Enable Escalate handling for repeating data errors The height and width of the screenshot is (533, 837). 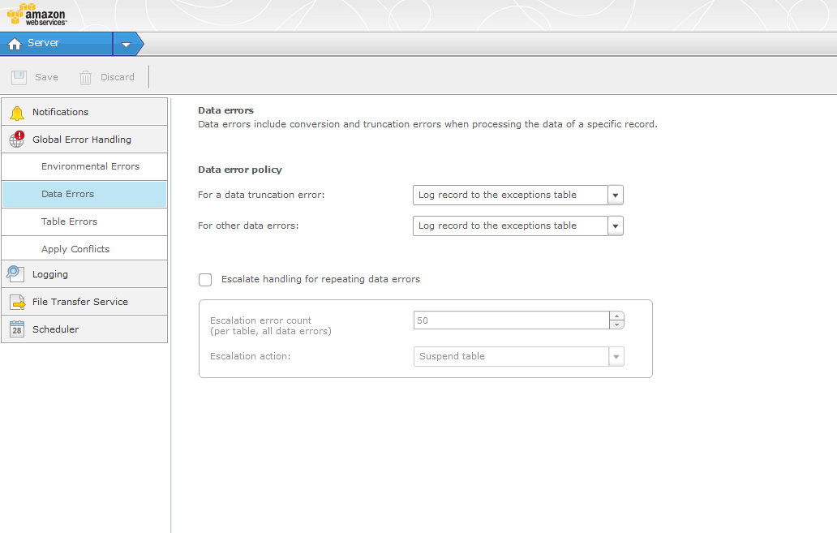(x=205, y=280)
